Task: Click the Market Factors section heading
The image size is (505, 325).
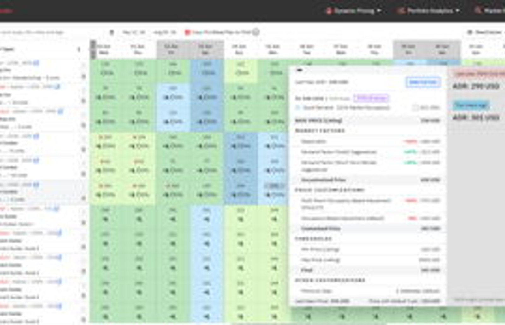Action: tap(320, 131)
